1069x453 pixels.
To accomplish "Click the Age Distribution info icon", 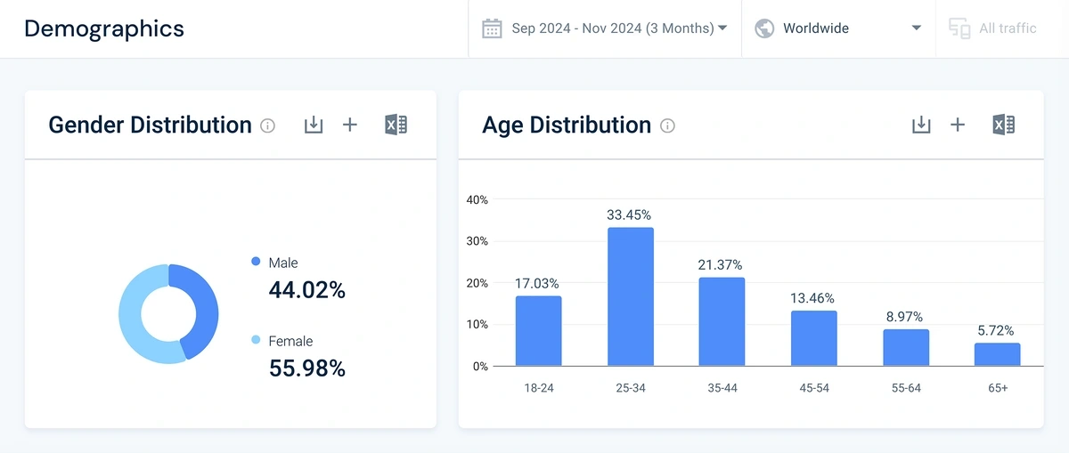I will [667, 125].
